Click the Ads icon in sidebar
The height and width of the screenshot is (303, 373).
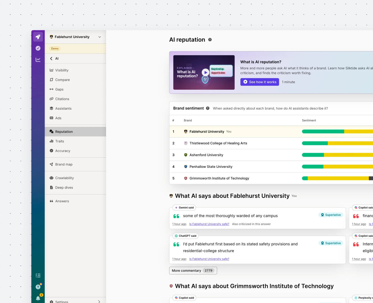coord(52,118)
